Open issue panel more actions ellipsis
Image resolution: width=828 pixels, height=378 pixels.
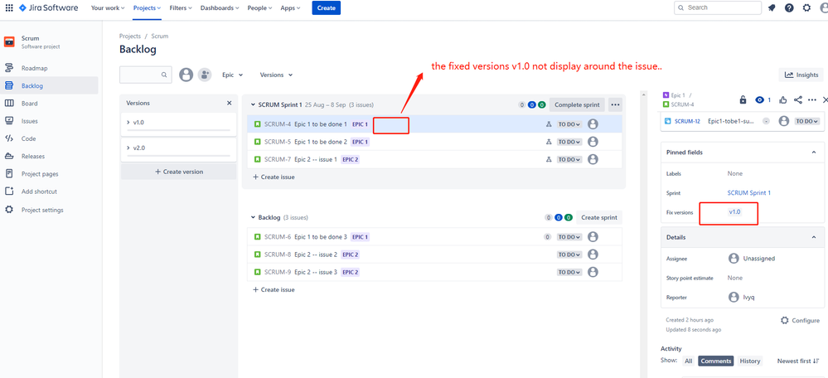coord(812,99)
